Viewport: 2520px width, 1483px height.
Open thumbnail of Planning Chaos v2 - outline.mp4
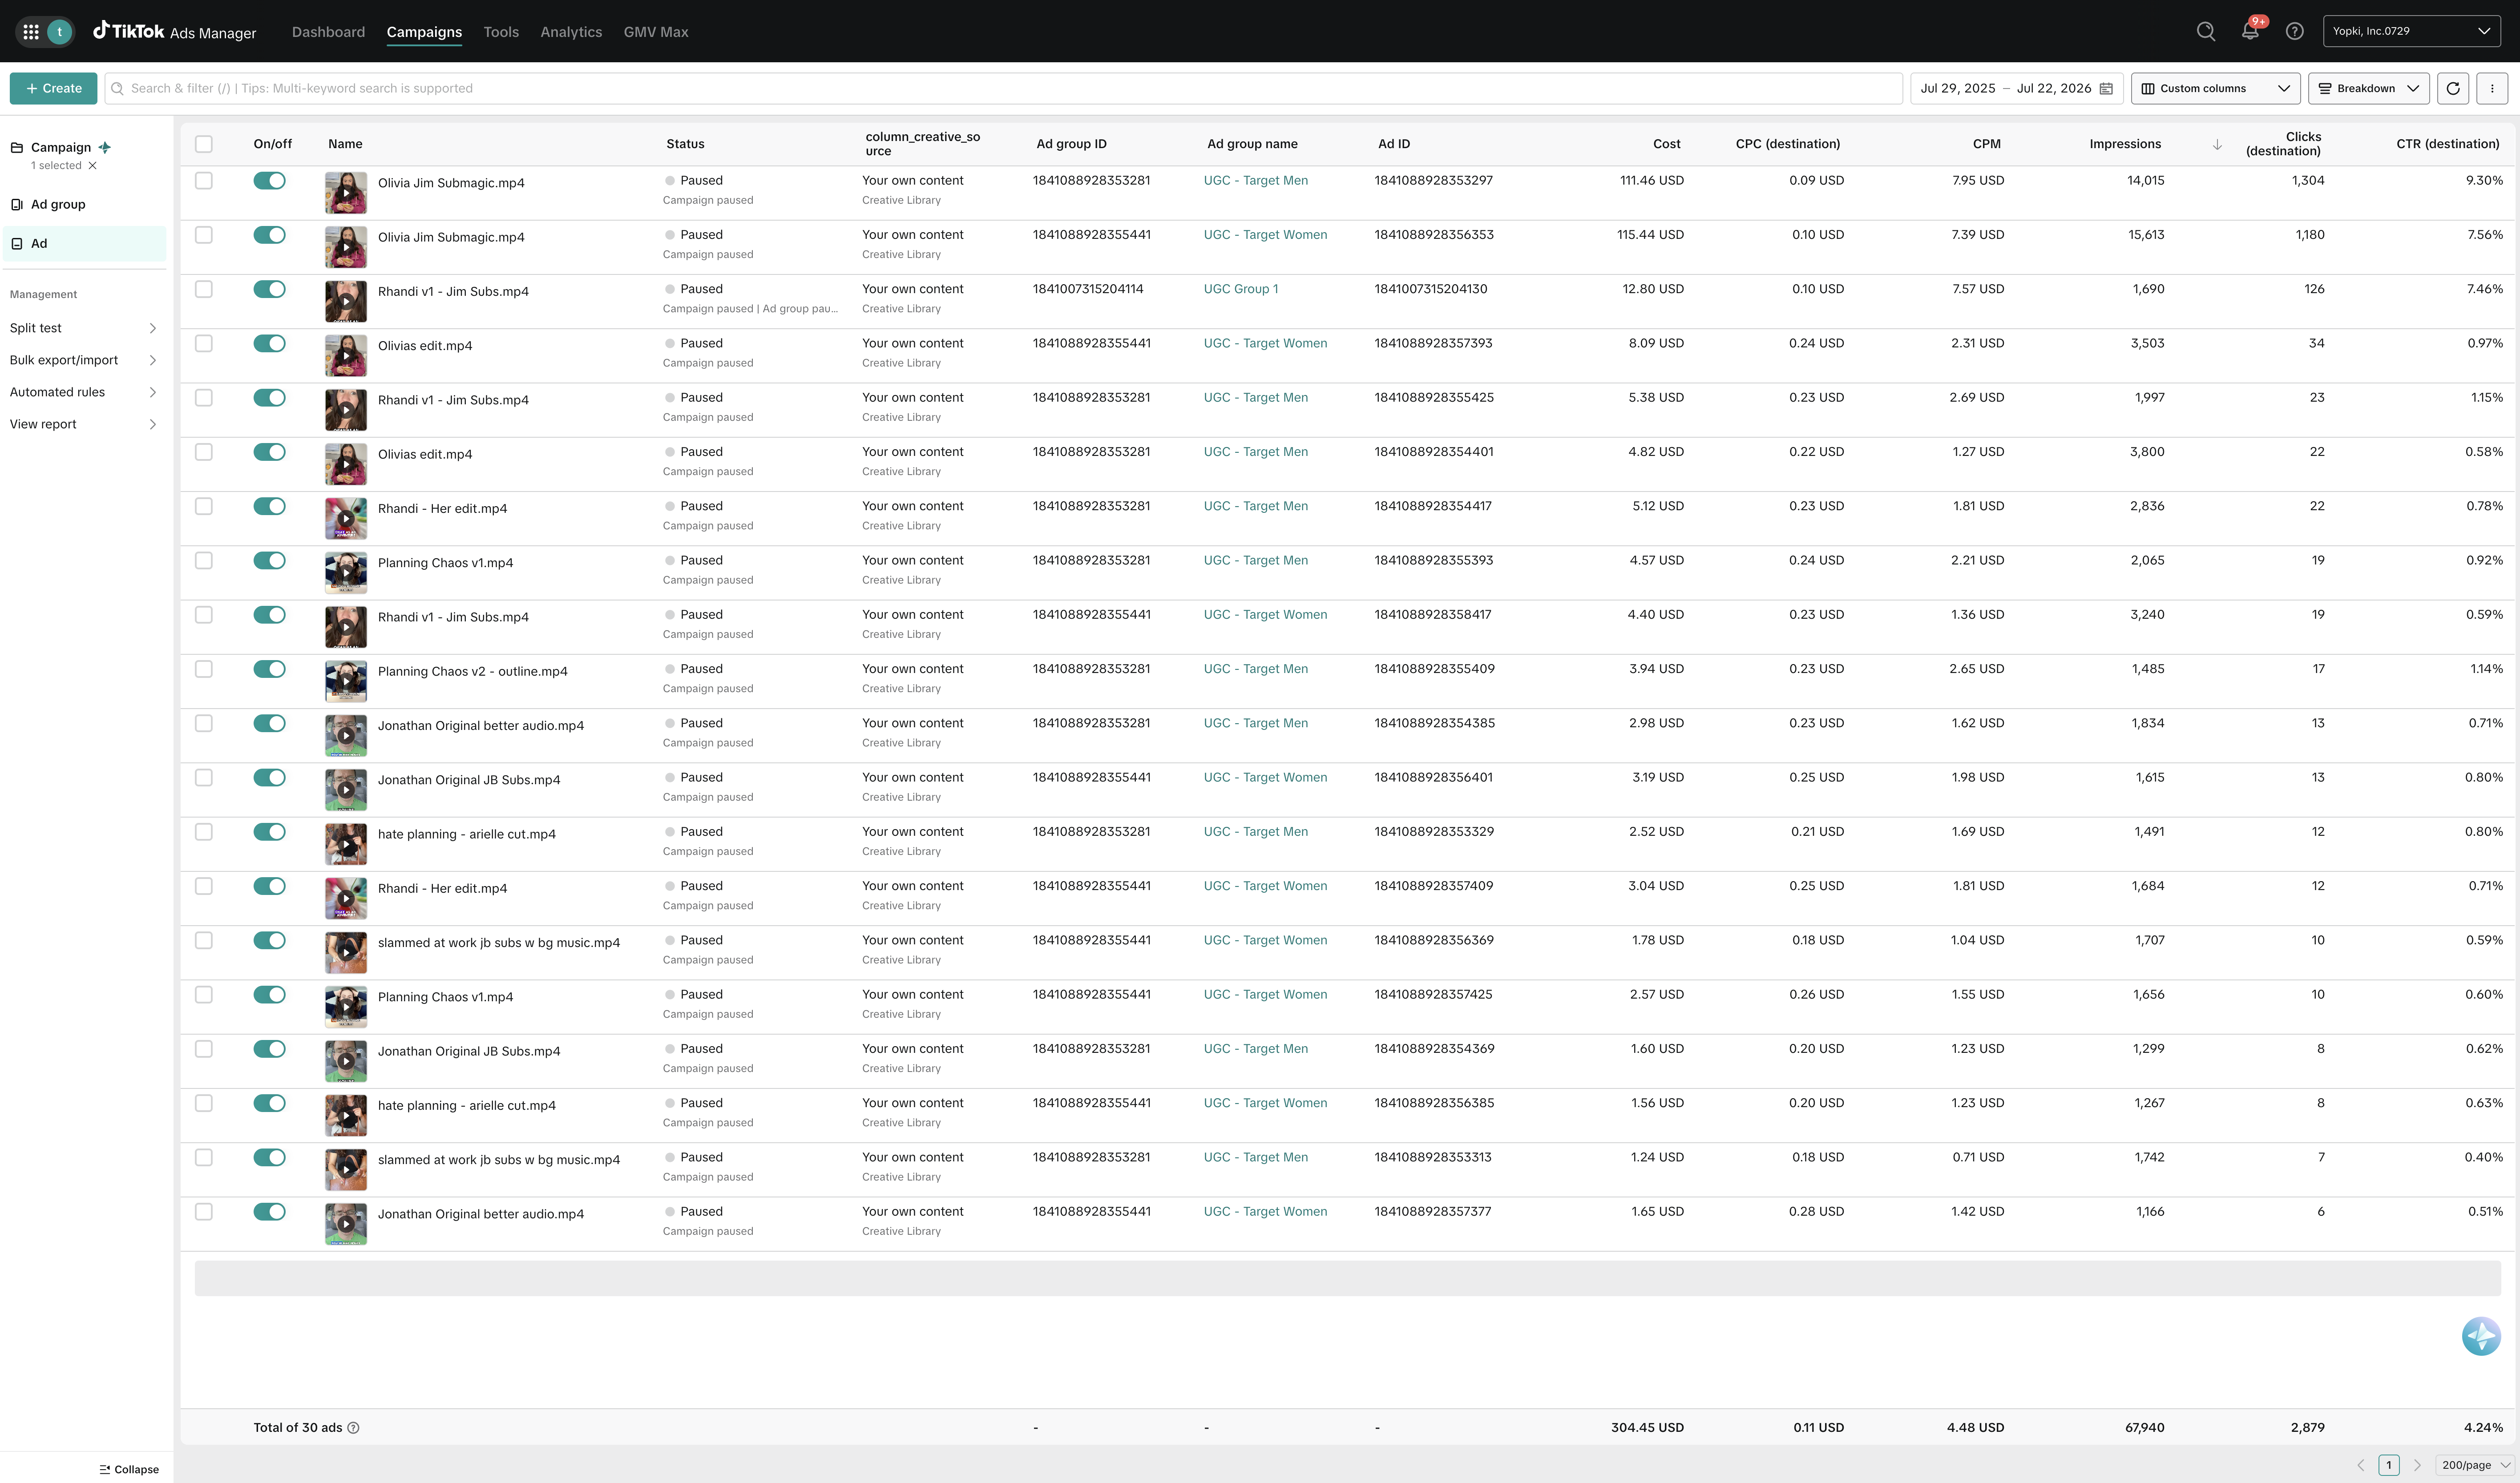pos(346,682)
